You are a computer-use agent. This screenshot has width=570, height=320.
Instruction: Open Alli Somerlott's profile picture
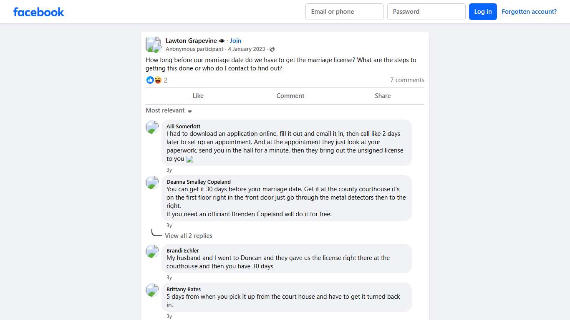click(152, 127)
